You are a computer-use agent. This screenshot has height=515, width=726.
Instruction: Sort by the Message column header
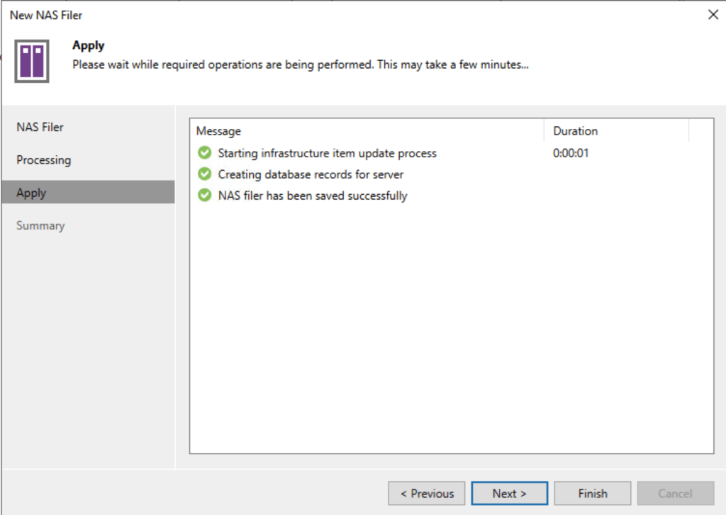[218, 131]
